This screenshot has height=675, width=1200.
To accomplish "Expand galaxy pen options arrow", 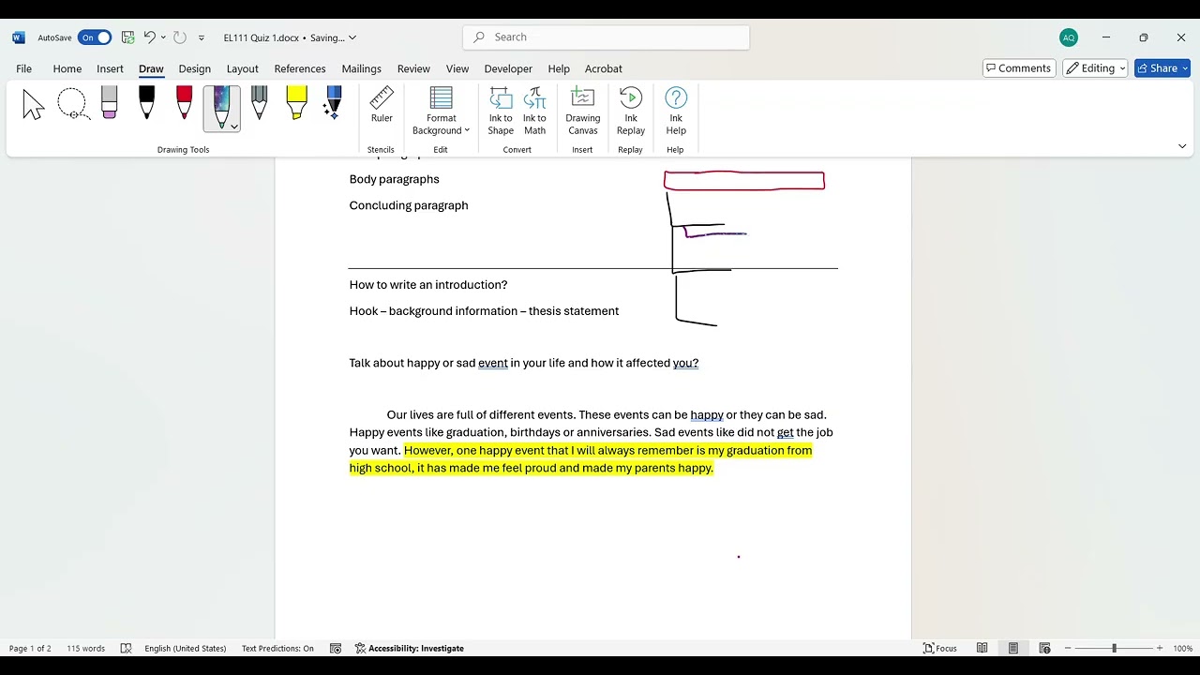I will (x=233, y=126).
